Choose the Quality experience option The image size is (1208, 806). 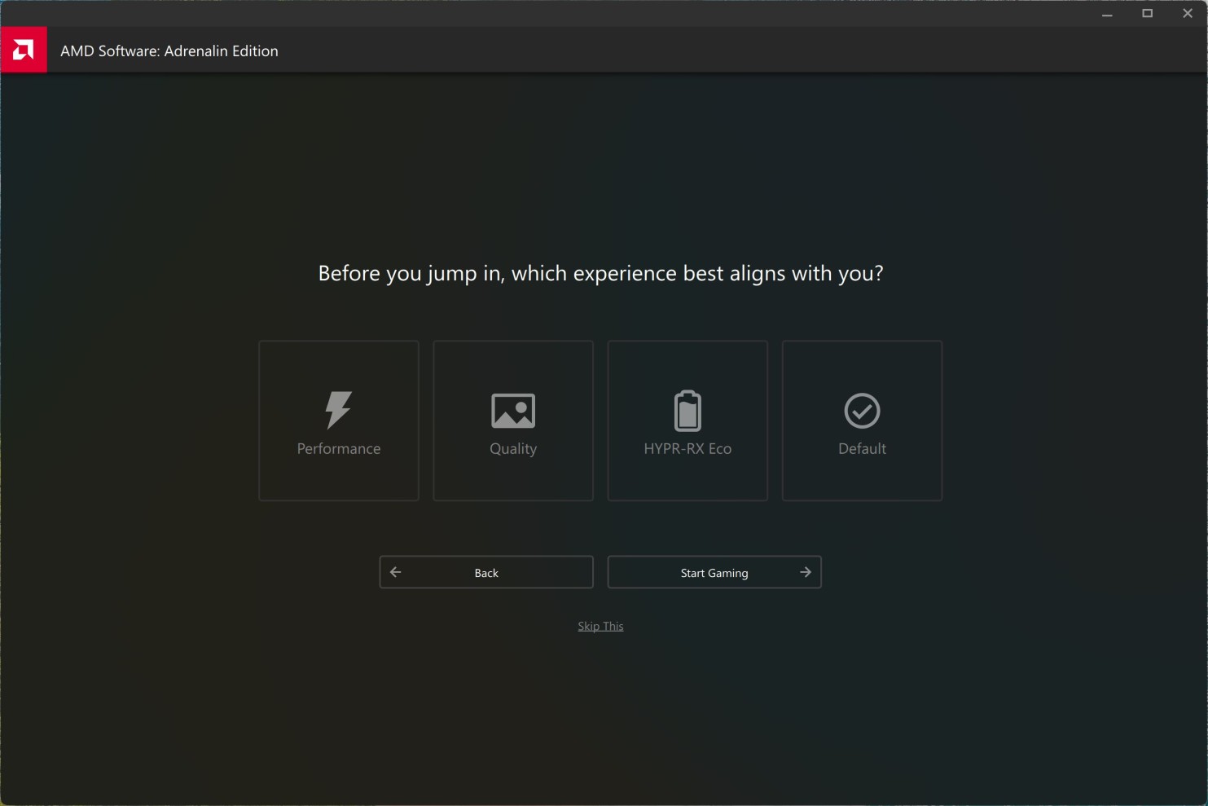coord(512,421)
